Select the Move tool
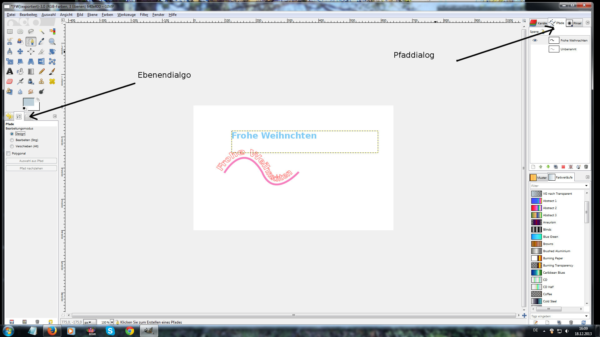The height and width of the screenshot is (337, 600). [20, 51]
